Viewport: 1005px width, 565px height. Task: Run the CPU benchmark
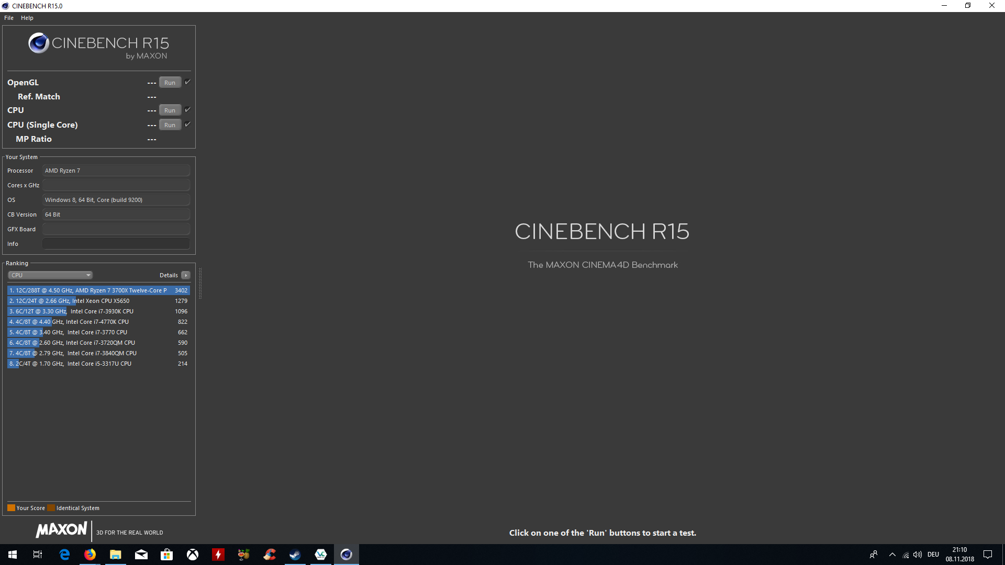(170, 110)
